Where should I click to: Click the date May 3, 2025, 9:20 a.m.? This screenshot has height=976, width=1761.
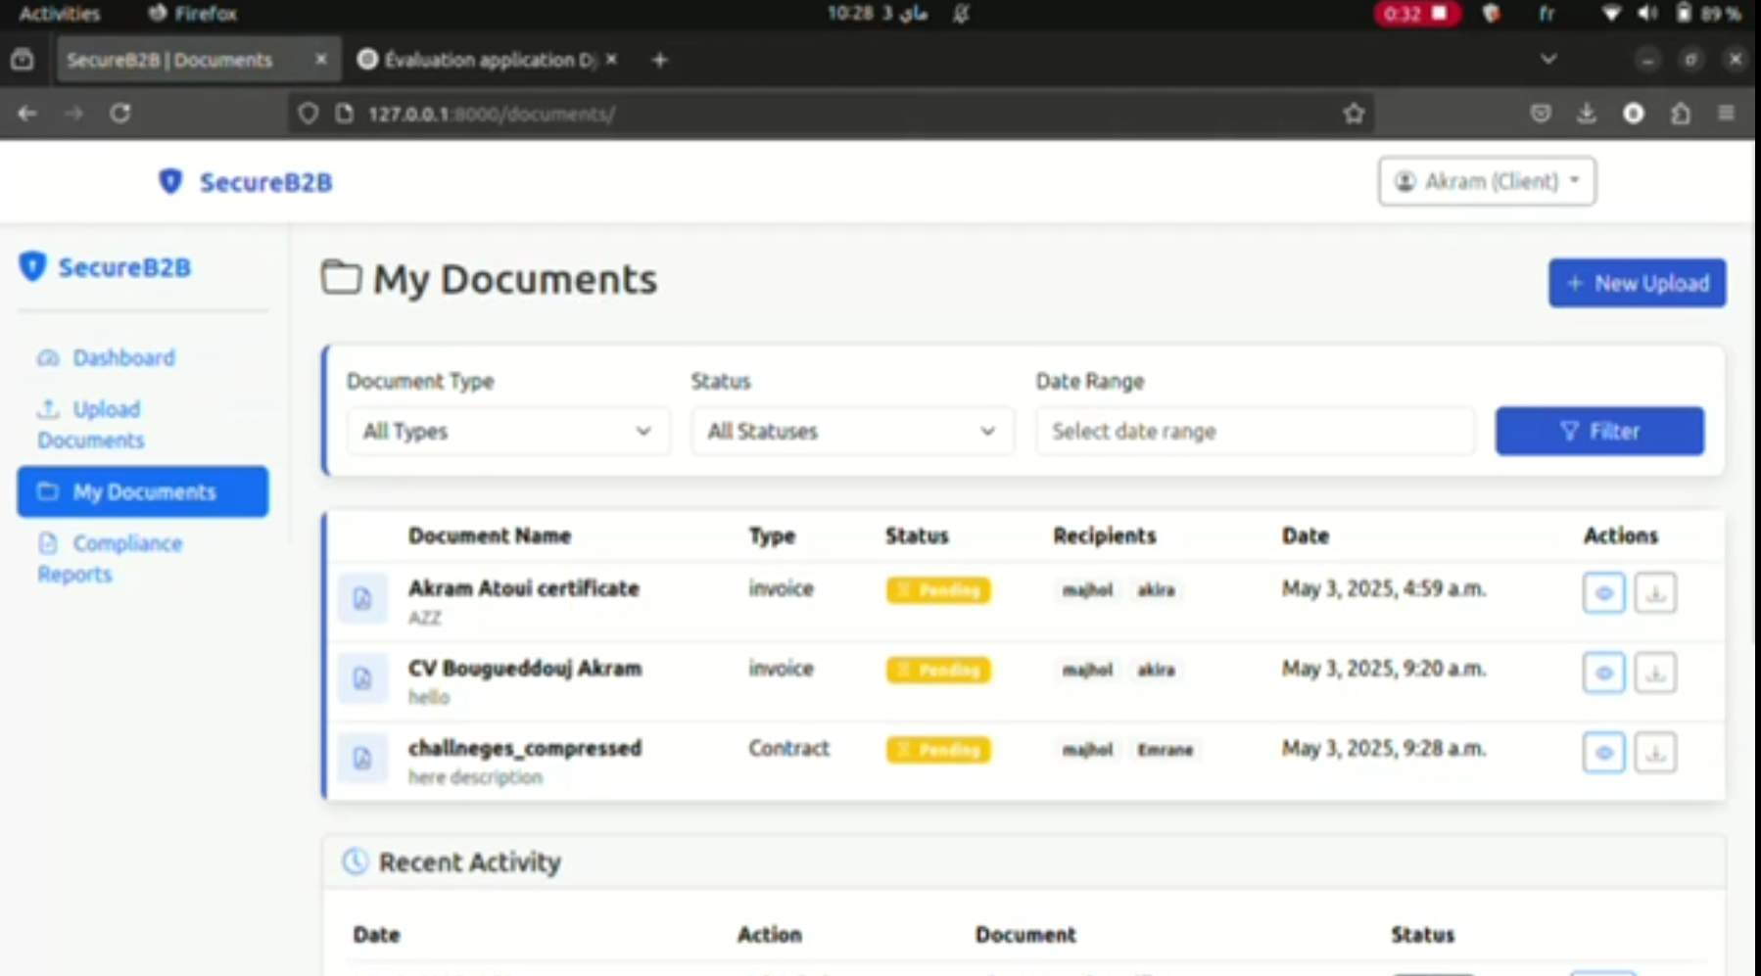1384,669
